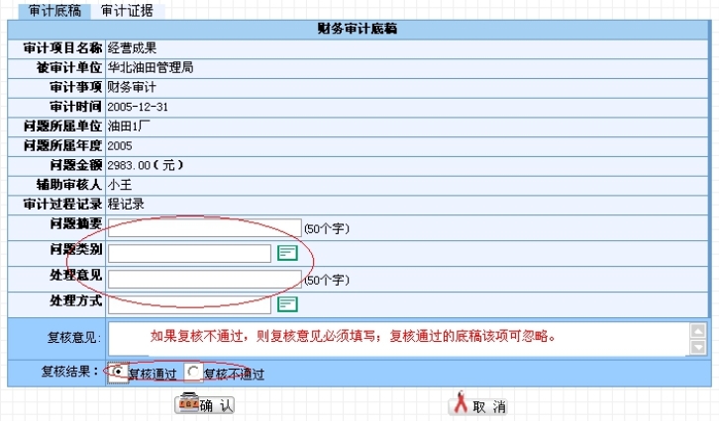Open the picker icon beside 处理方式 field
This screenshot has height=421, width=719.
pos(287,303)
